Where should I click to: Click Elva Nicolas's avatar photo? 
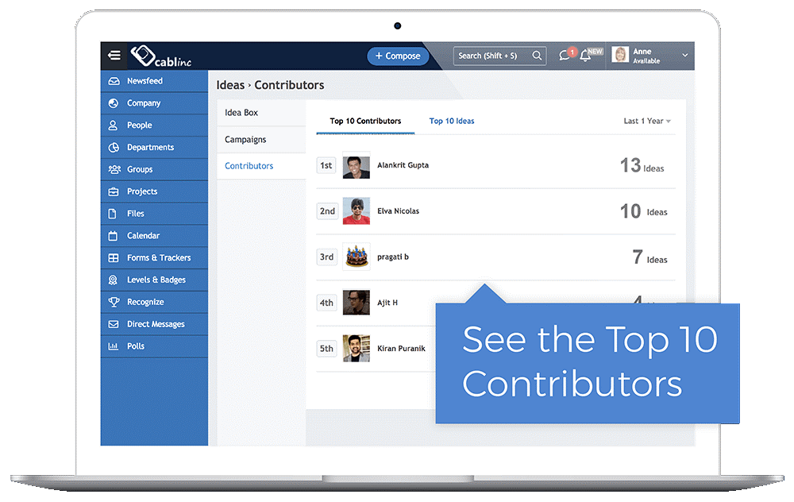(x=356, y=211)
